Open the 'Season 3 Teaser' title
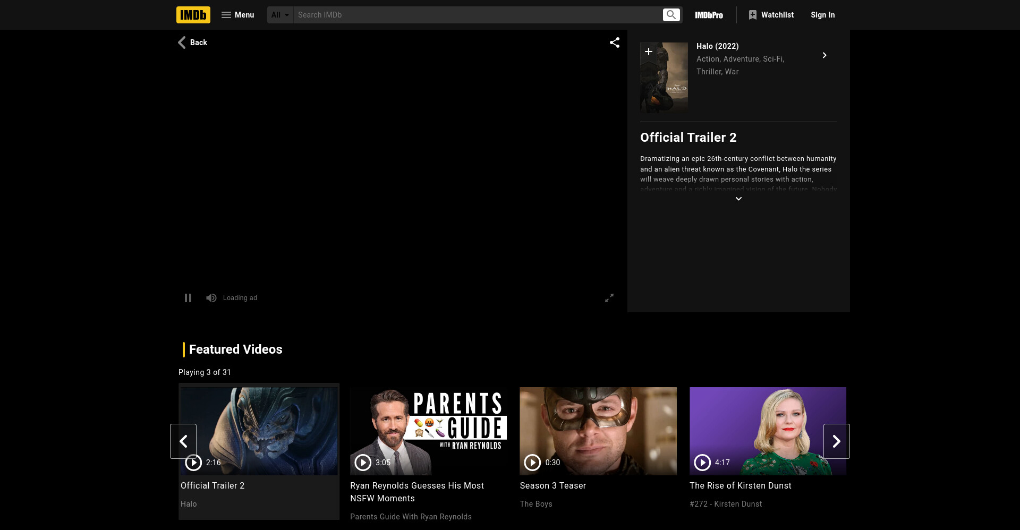Viewport: 1020px width, 530px height. (553, 485)
